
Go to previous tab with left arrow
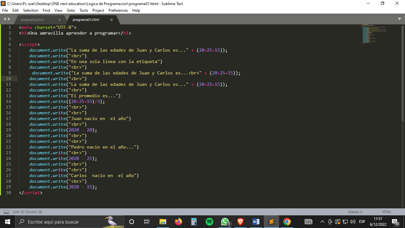click(x=5, y=19)
